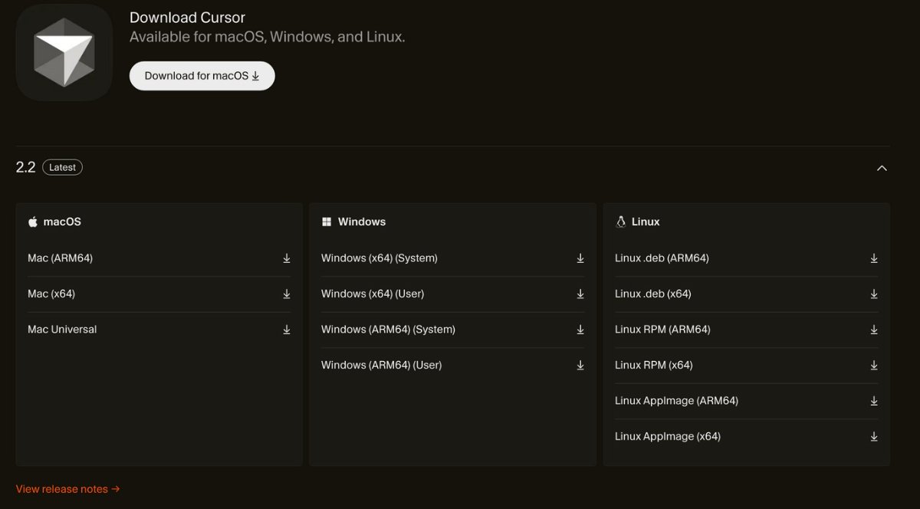Click the penguin icon in Linux heading
This screenshot has width=920, height=509.
(x=621, y=222)
